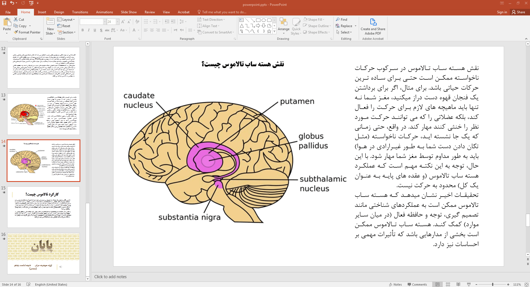Fit slide to current window icon
Viewport: 530px width, 287px height.
click(526, 284)
